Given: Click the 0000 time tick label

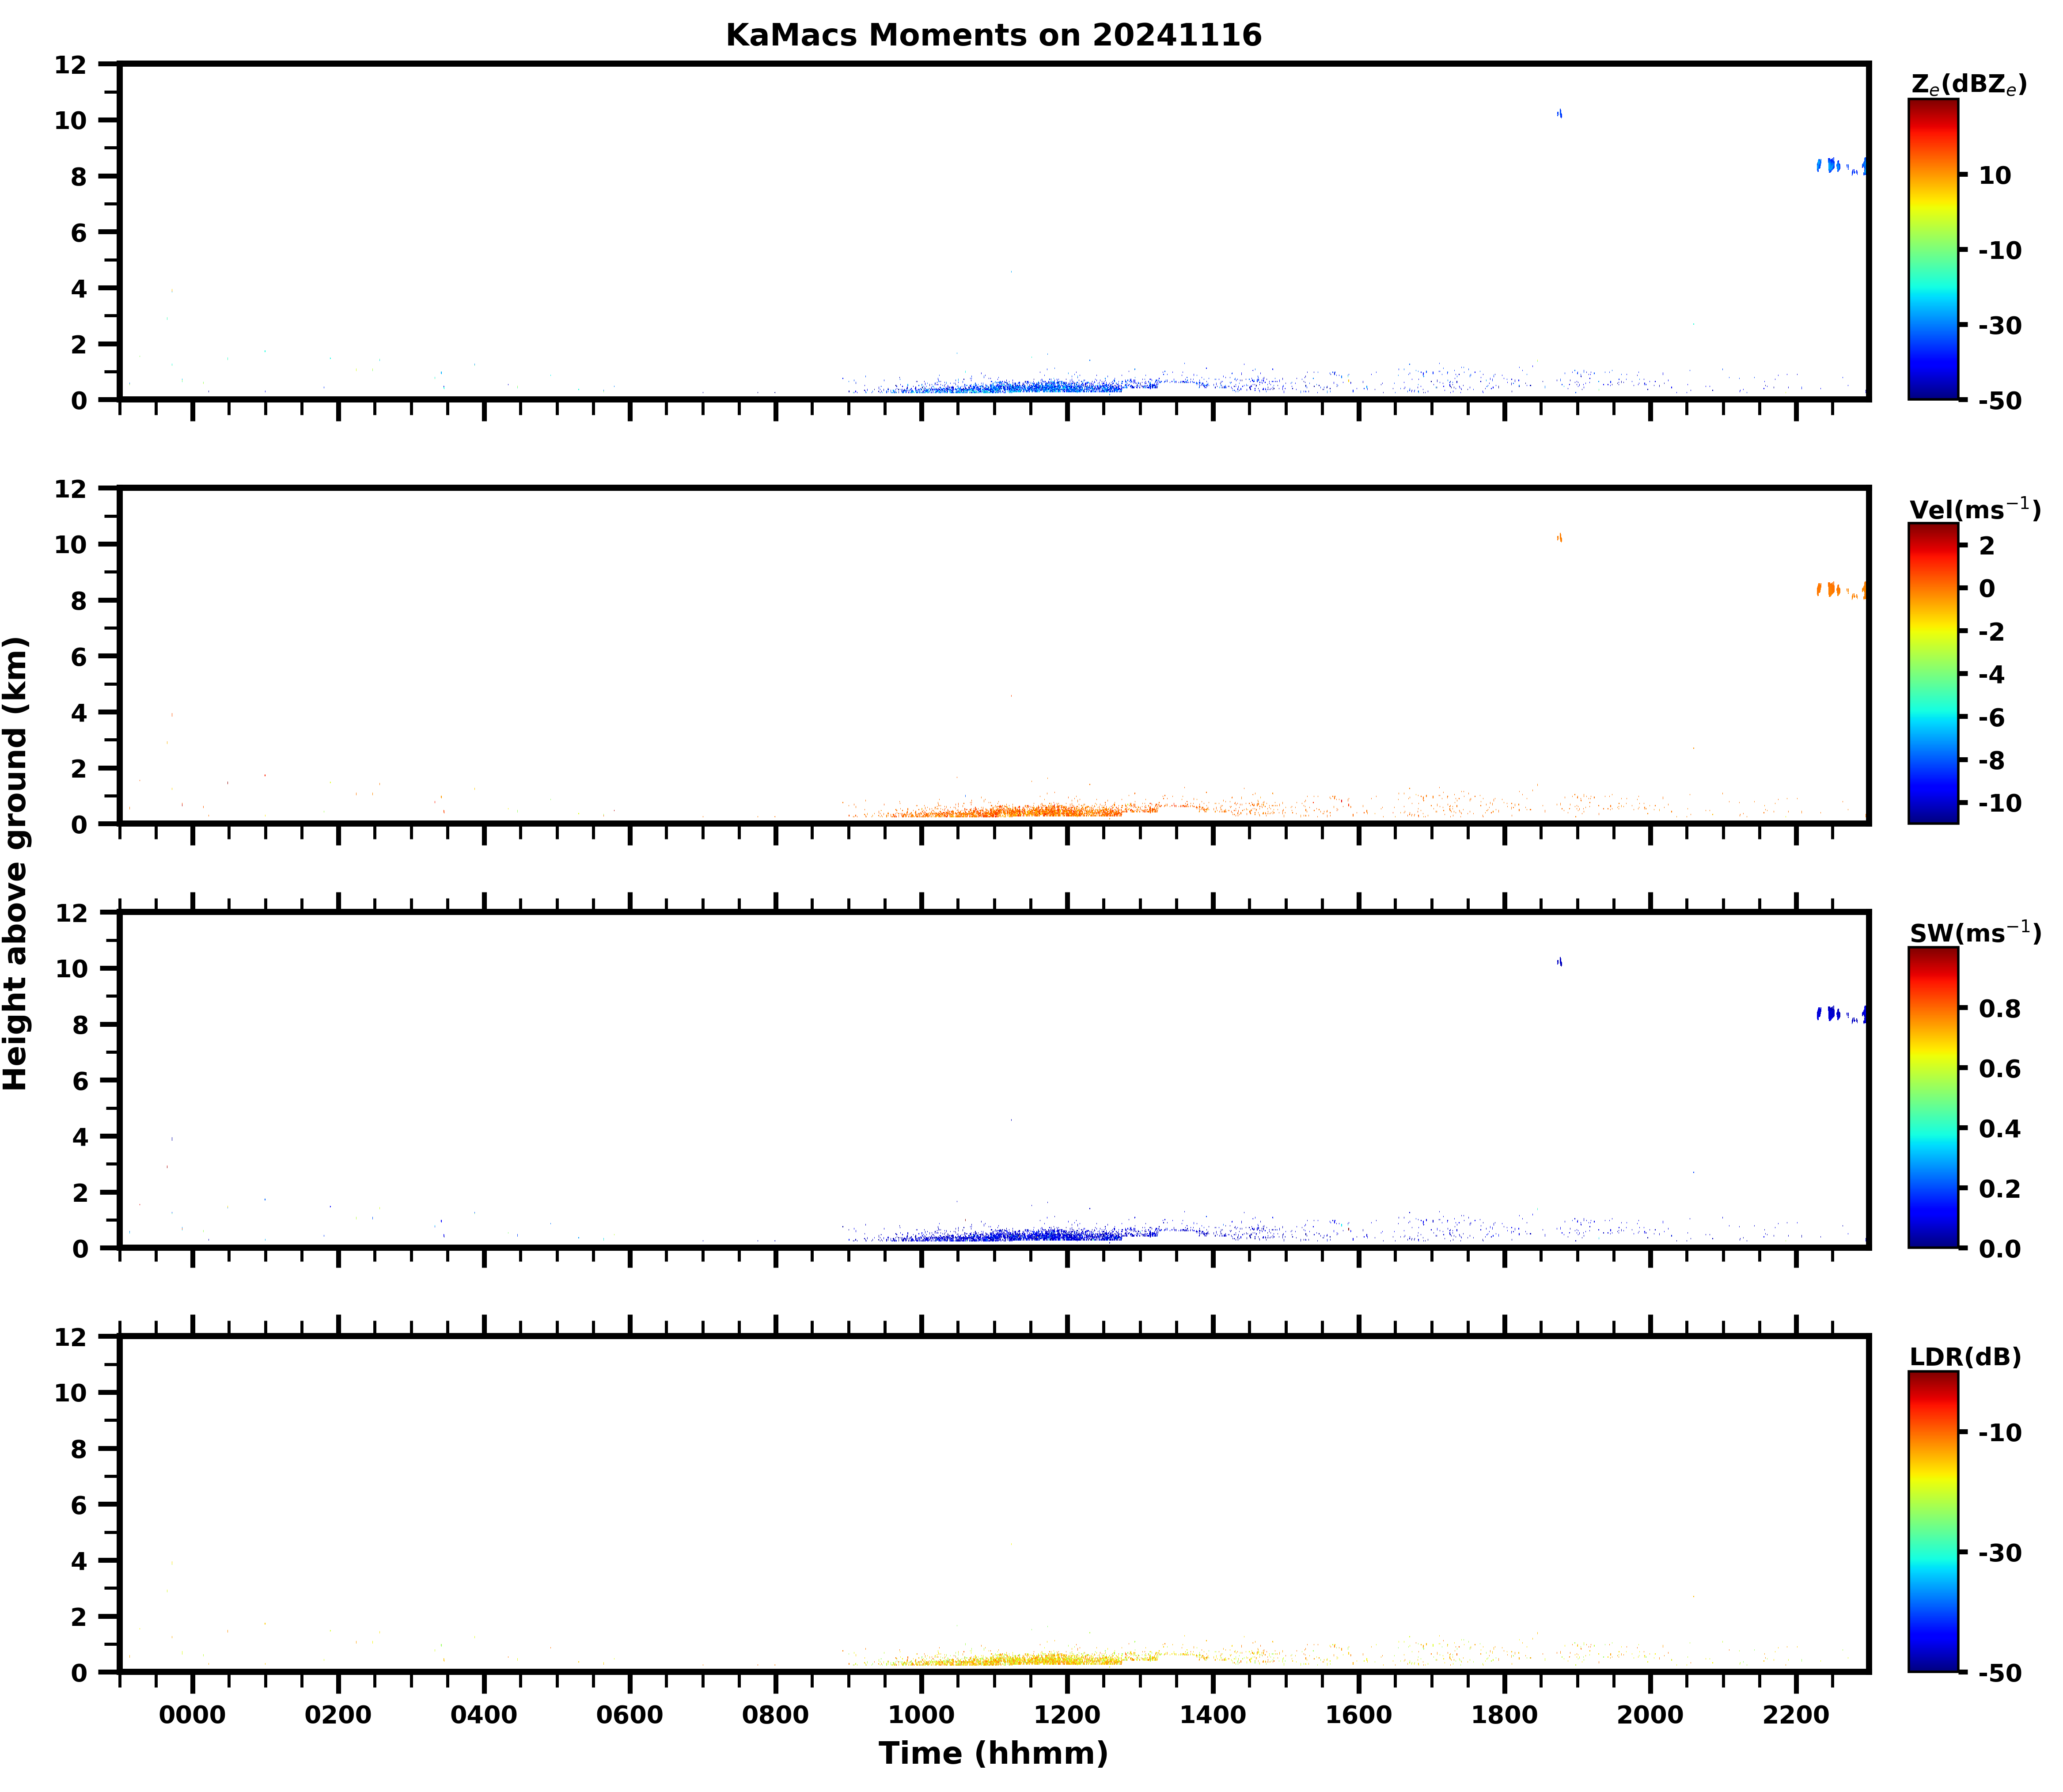Looking at the screenshot, I should [x=192, y=1715].
